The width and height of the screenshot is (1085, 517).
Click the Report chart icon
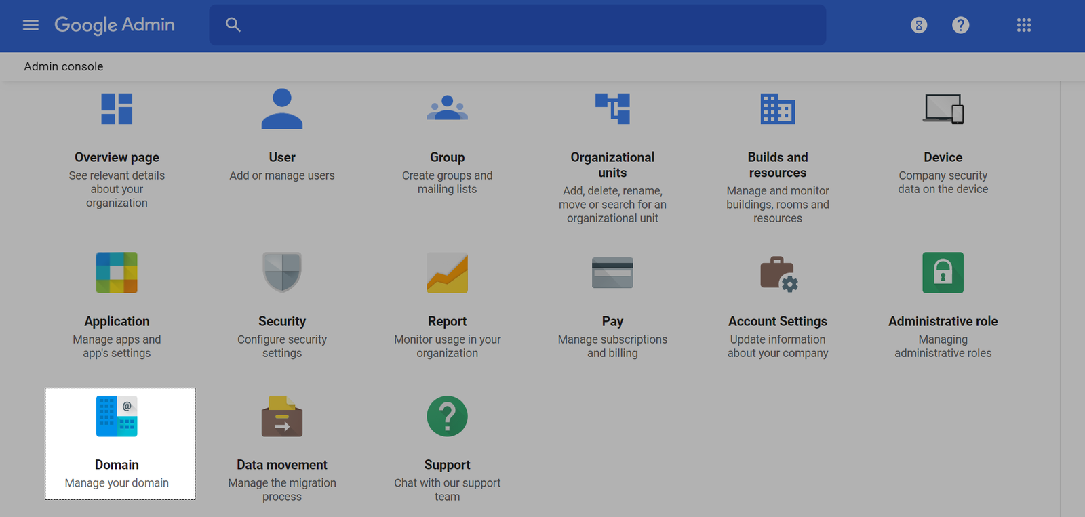[448, 272]
